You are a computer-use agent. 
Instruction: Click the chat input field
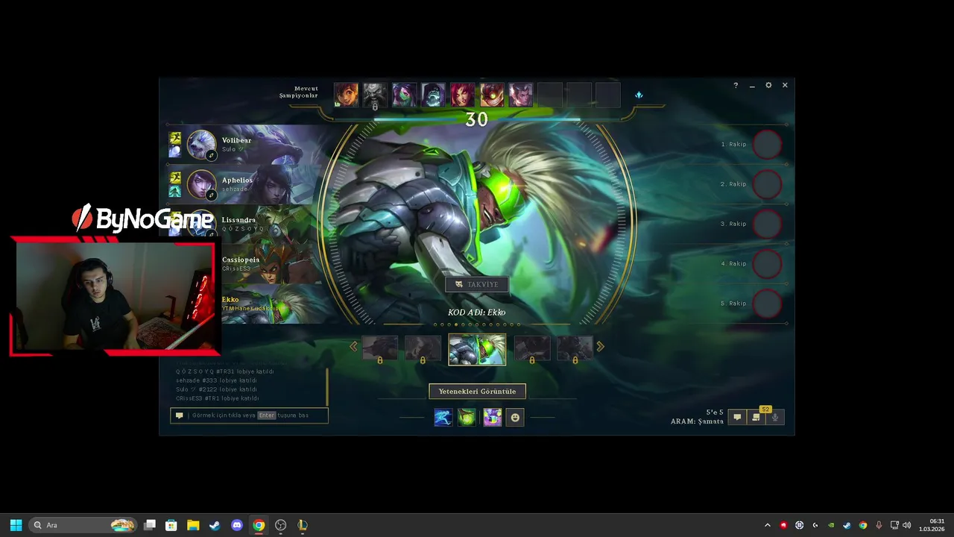(249, 415)
